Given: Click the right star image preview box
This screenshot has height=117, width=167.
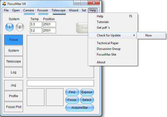Looking at the screenshot, I should point(55,97).
